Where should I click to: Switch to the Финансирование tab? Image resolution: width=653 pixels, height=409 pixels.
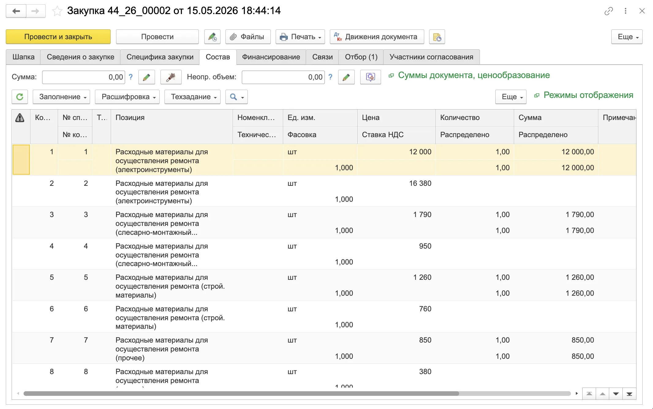click(x=271, y=57)
